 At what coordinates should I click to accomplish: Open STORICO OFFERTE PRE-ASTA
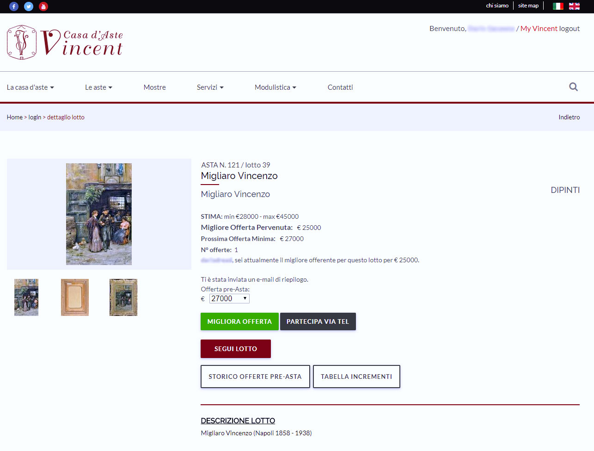(x=255, y=377)
